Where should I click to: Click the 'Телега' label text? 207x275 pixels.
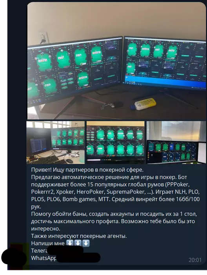coord(39,251)
